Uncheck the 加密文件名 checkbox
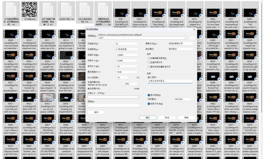 click(x=149, y=103)
